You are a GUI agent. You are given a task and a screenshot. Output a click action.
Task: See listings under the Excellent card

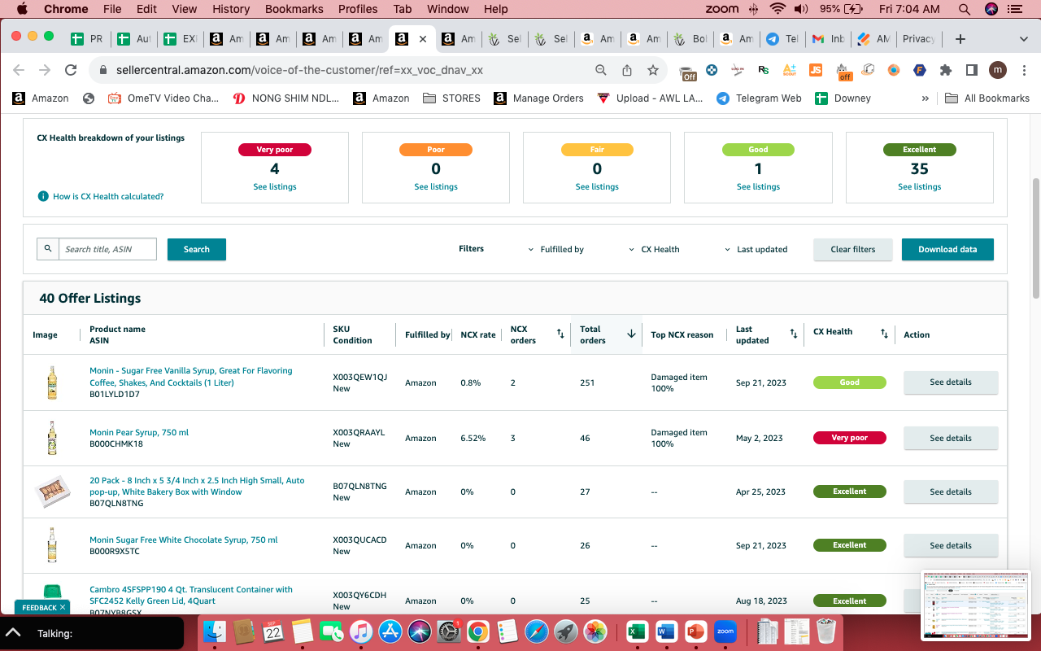[920, 187]
